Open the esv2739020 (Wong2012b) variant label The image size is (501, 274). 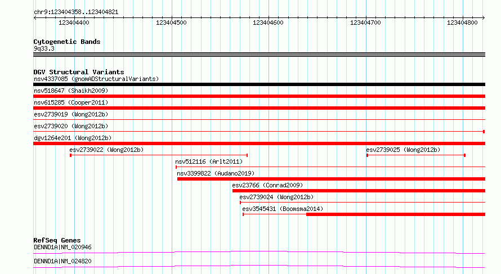pos(71,126)
